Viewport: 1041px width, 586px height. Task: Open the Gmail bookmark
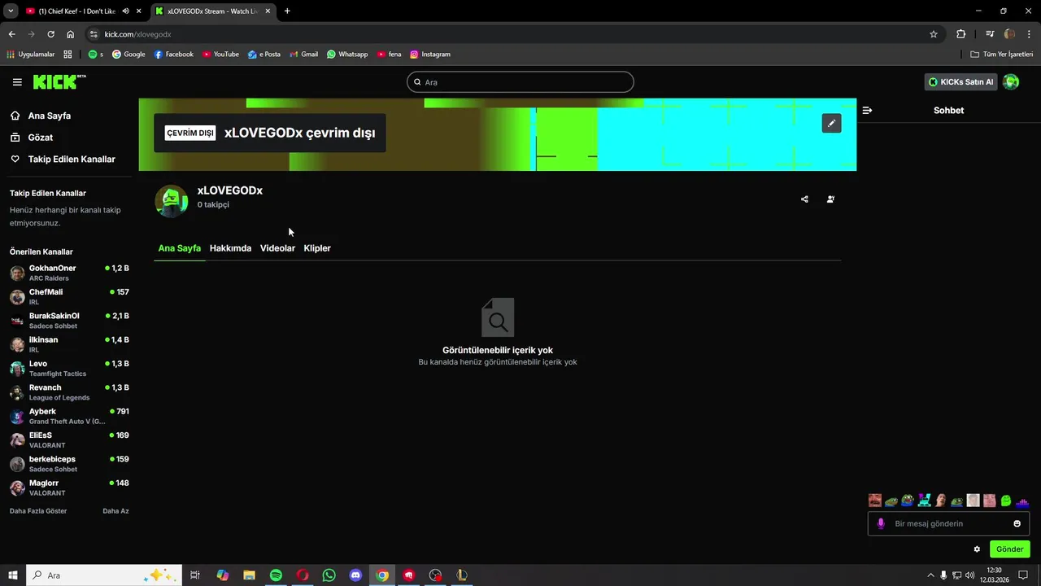(304, 55)
